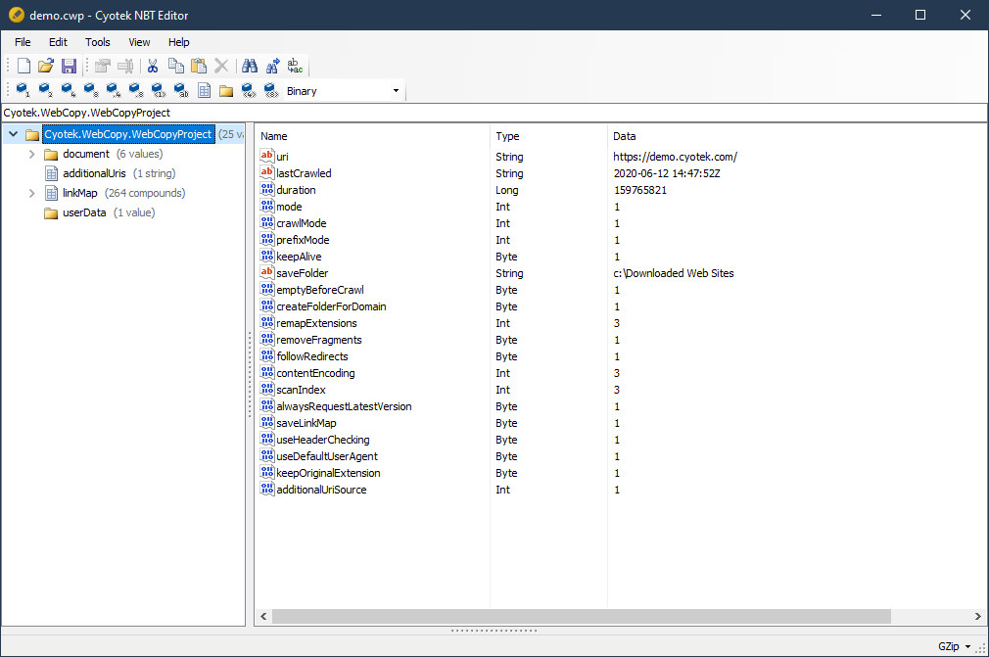Screen dimensions: 989x657
Task: Click the Replace text icon
Action: (x=295, y=66)
